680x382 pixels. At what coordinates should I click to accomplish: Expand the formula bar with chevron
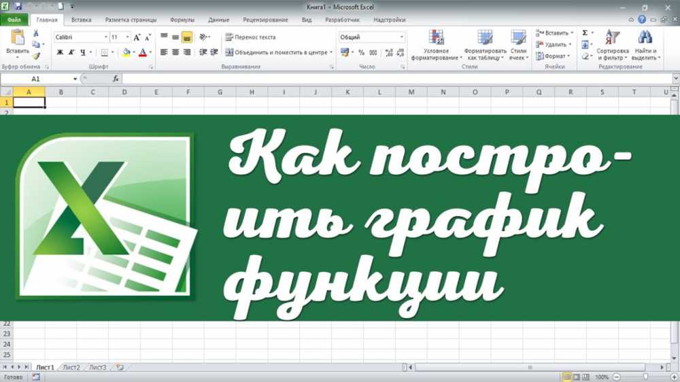[676, 78]
